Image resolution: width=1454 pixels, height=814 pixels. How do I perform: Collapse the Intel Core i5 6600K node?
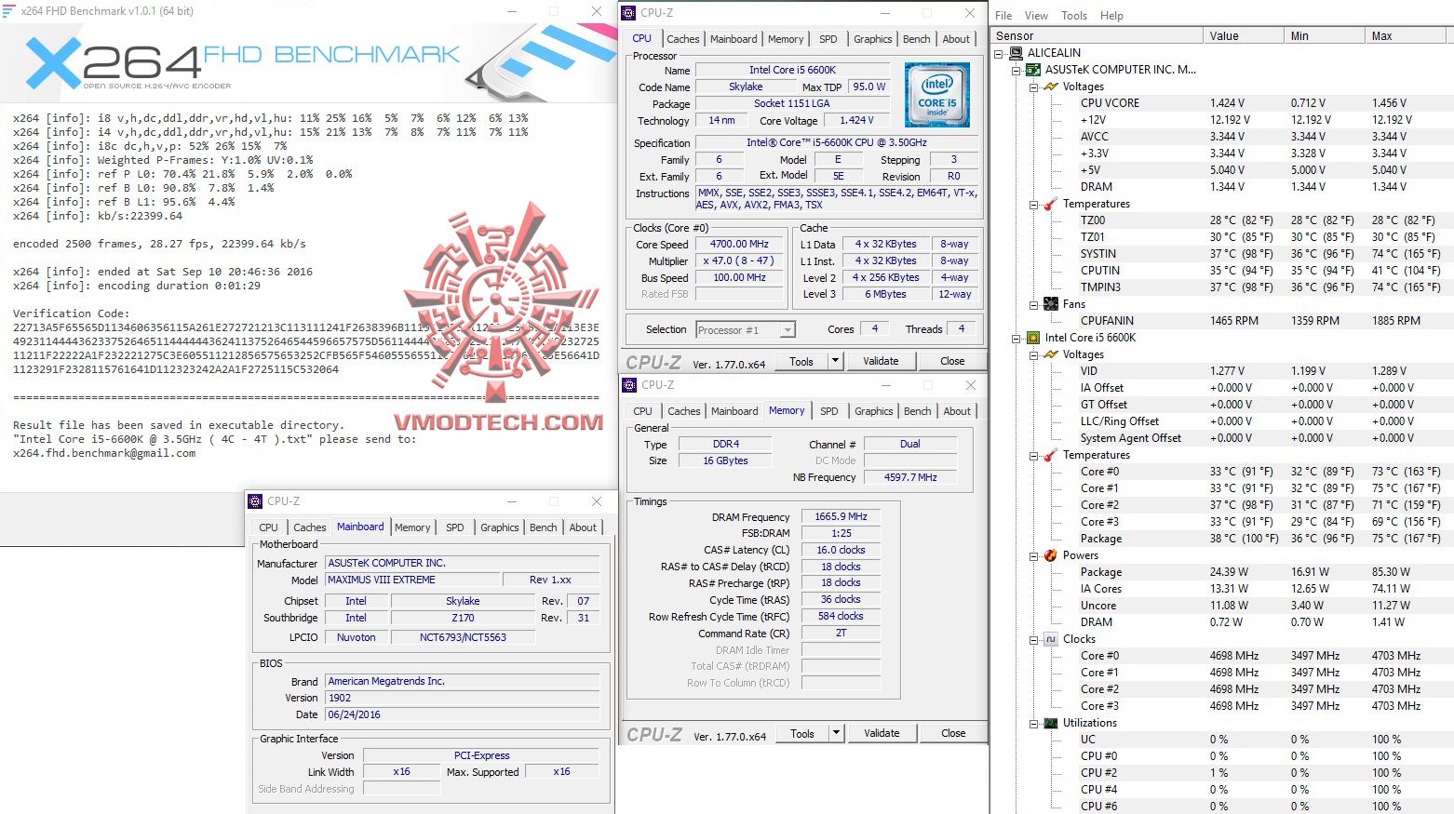tap(1016, 339)
